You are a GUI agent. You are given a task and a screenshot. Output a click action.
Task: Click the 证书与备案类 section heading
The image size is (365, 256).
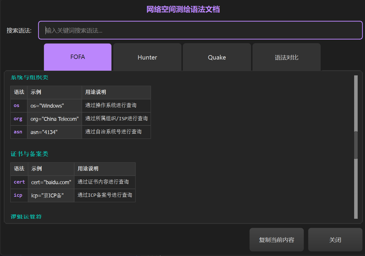29,154
